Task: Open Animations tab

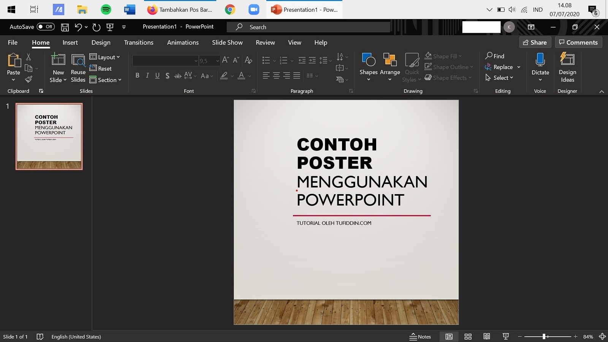Action: click(183, 43)
